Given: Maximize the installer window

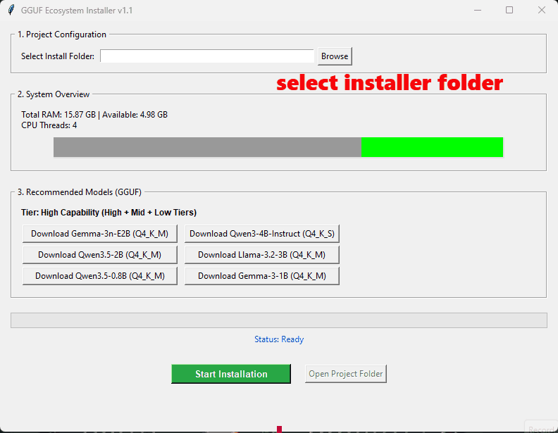Looking at the screenshot, I should 509,11.
